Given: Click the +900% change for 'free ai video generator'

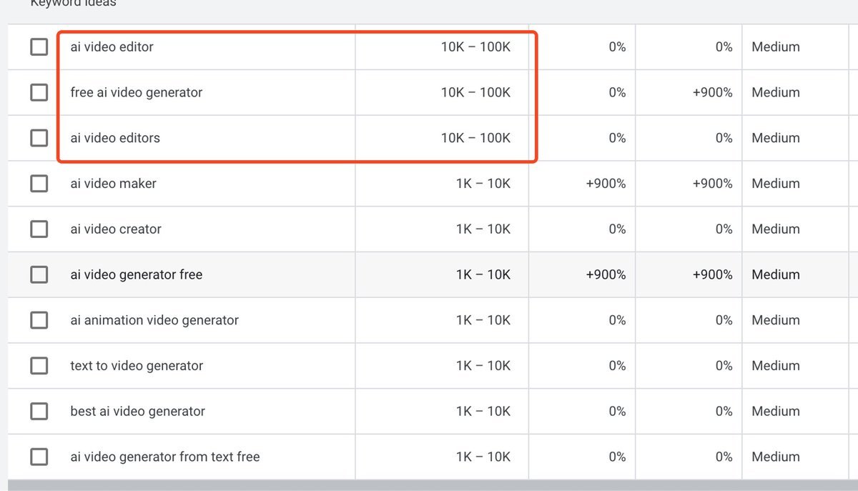Looking at the screenshot, I should click(712, 93).
